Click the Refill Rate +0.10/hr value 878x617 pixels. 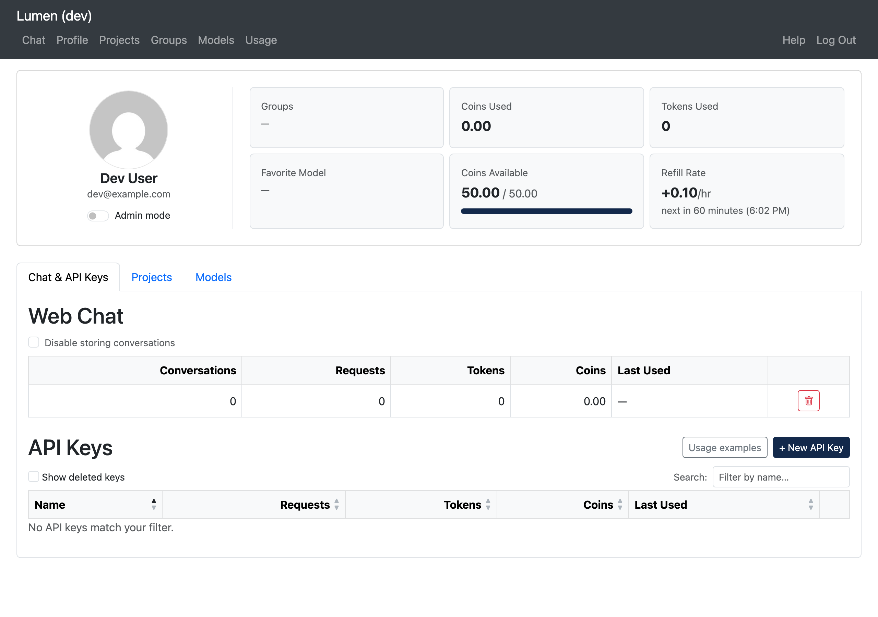click(x=686, y=193)
